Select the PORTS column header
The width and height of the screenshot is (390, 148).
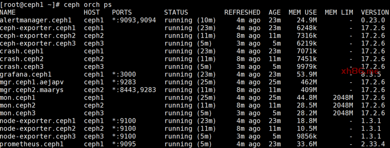point(122,13)
